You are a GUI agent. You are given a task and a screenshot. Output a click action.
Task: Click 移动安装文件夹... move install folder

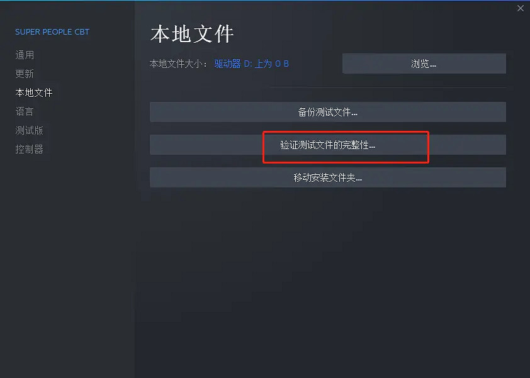pyautogui.click(x=327, y=177)
